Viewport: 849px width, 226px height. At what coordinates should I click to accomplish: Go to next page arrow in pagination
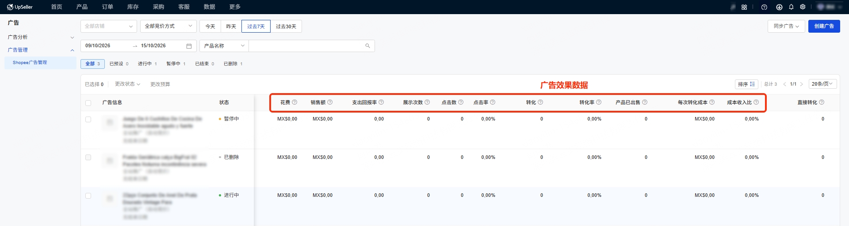[x=801, y=84]
